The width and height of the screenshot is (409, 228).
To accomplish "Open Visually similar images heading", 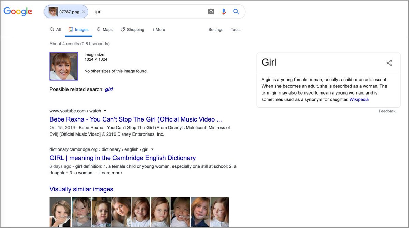I will coord(81,189).
